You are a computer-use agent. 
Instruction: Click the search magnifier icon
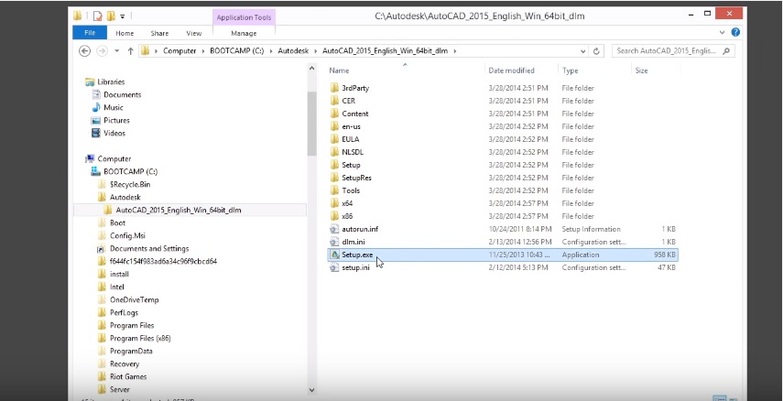coord(726,51)
